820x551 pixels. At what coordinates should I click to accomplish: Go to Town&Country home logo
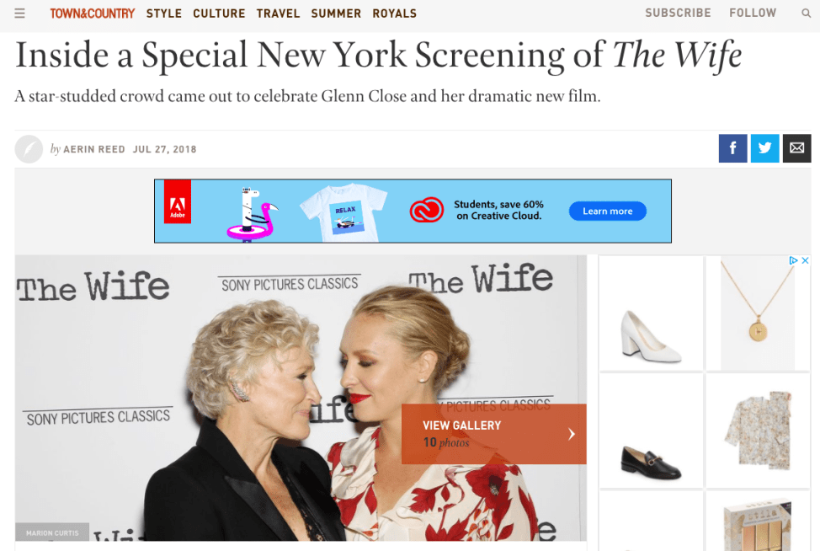click(x=92, y=13)
